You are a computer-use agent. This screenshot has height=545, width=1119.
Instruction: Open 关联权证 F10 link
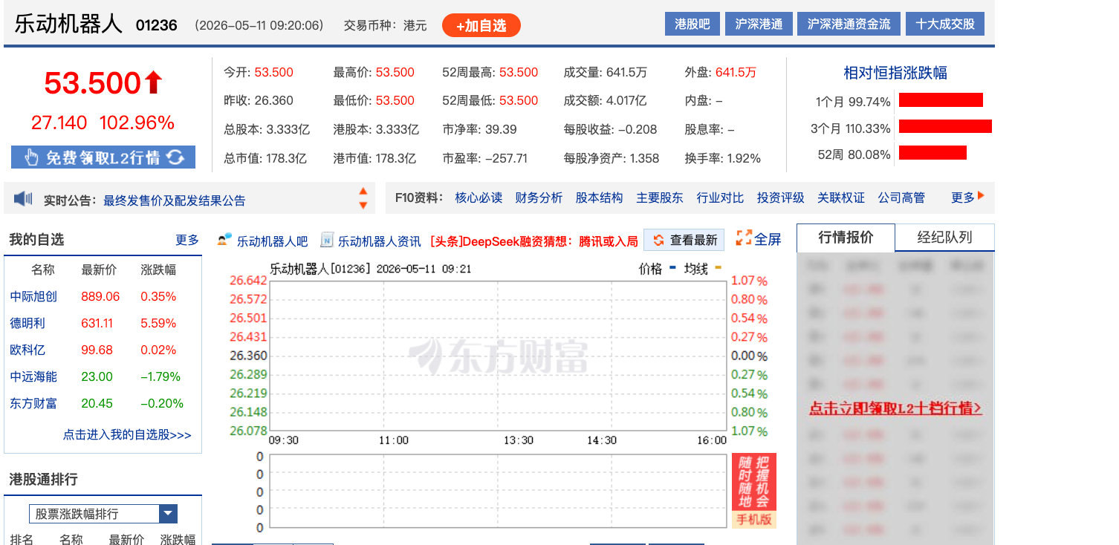click(x=841, y=198)
